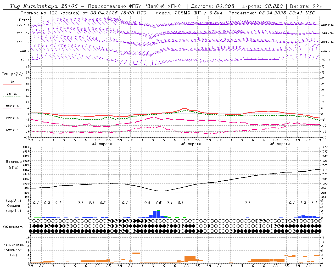The width and height of the screenshot is (335, 268).
Task: Click the Высота: 77м header value
Action: (x=306, y=6)
